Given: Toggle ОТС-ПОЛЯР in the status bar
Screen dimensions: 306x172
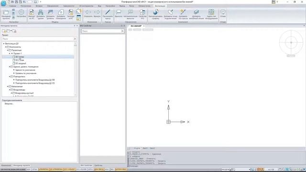Looking at the screenshot, I should click(82, 170).
